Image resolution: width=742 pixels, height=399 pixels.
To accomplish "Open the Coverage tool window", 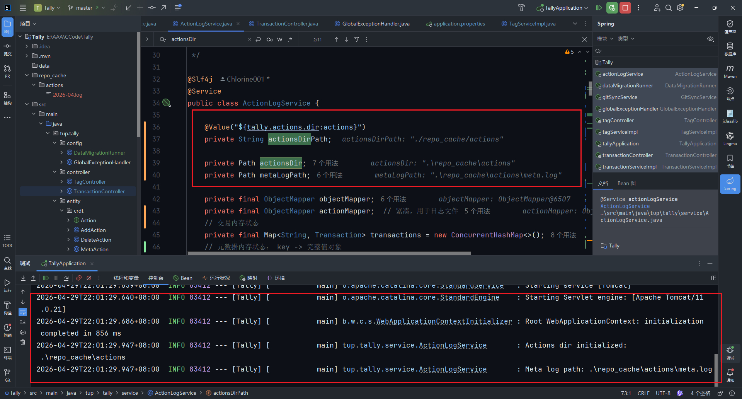I will click(x=730, y=27).
